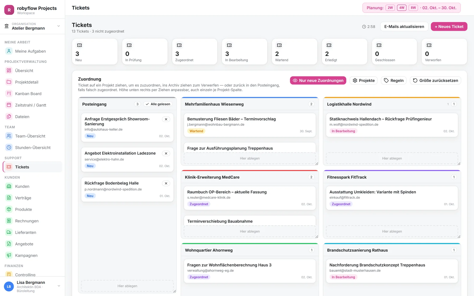Filter by the Neu status card
The height and width of the screenshot is (296, 474).
click(x=95, y=52)
